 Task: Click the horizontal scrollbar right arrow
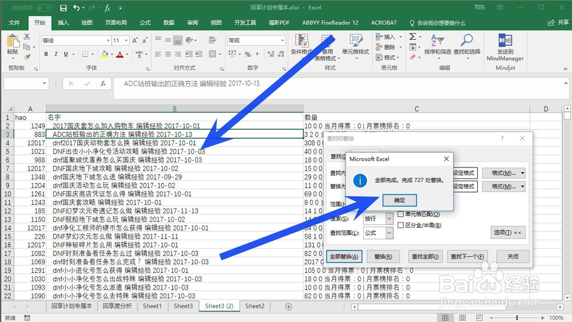[561, 307]
